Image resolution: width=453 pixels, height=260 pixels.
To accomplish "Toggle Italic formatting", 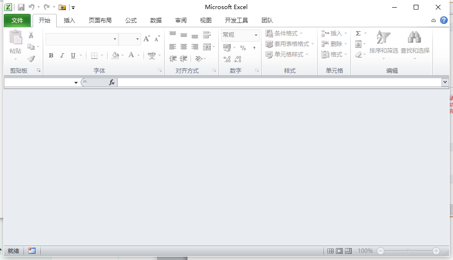I will click(62, 56).
